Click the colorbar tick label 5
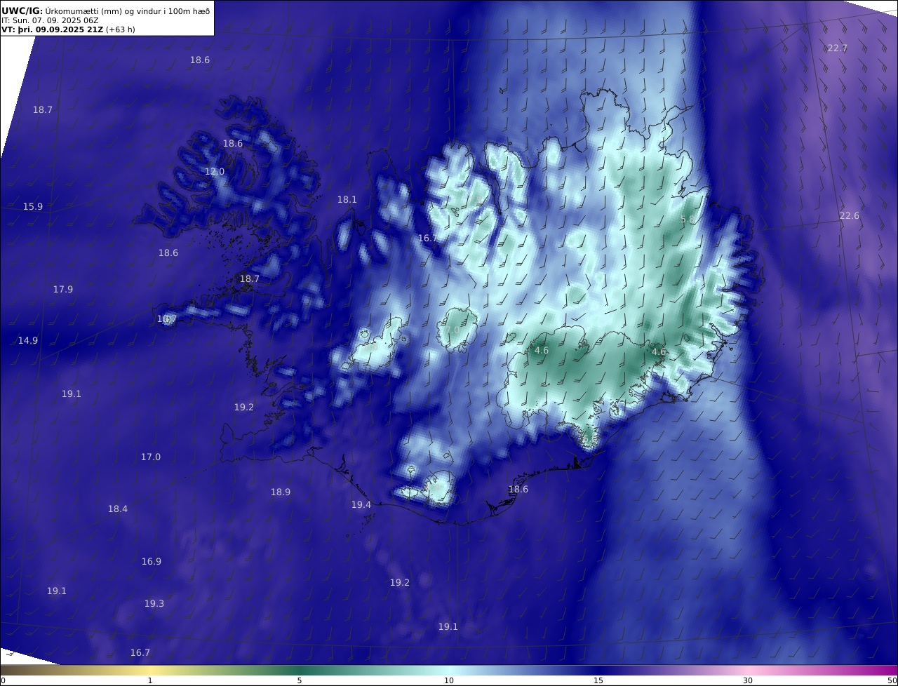 point(300,680)
